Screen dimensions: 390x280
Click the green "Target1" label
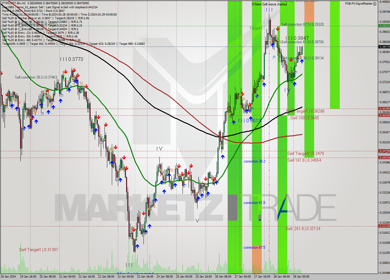[256, 28]
